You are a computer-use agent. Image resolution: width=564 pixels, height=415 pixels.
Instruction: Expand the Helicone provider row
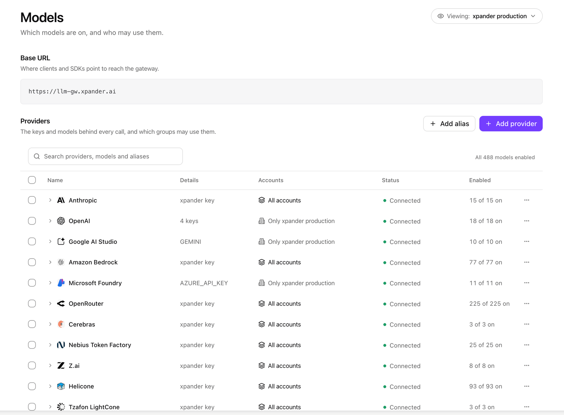[x=50, y=386]
